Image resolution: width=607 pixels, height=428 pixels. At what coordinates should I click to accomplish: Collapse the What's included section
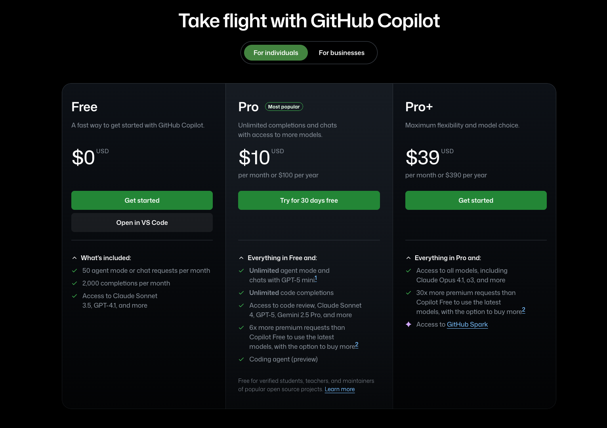(x=74, y=258)
